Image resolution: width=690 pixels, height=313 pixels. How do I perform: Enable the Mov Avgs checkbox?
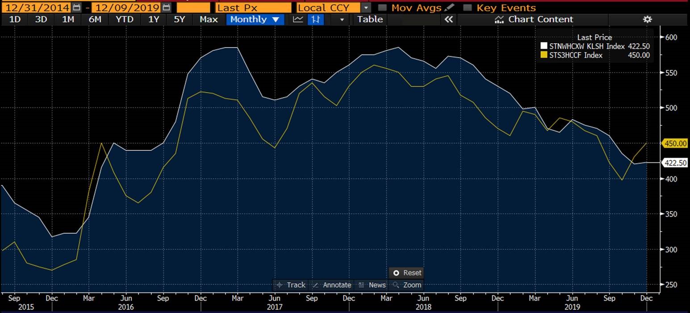click(382, 8)
